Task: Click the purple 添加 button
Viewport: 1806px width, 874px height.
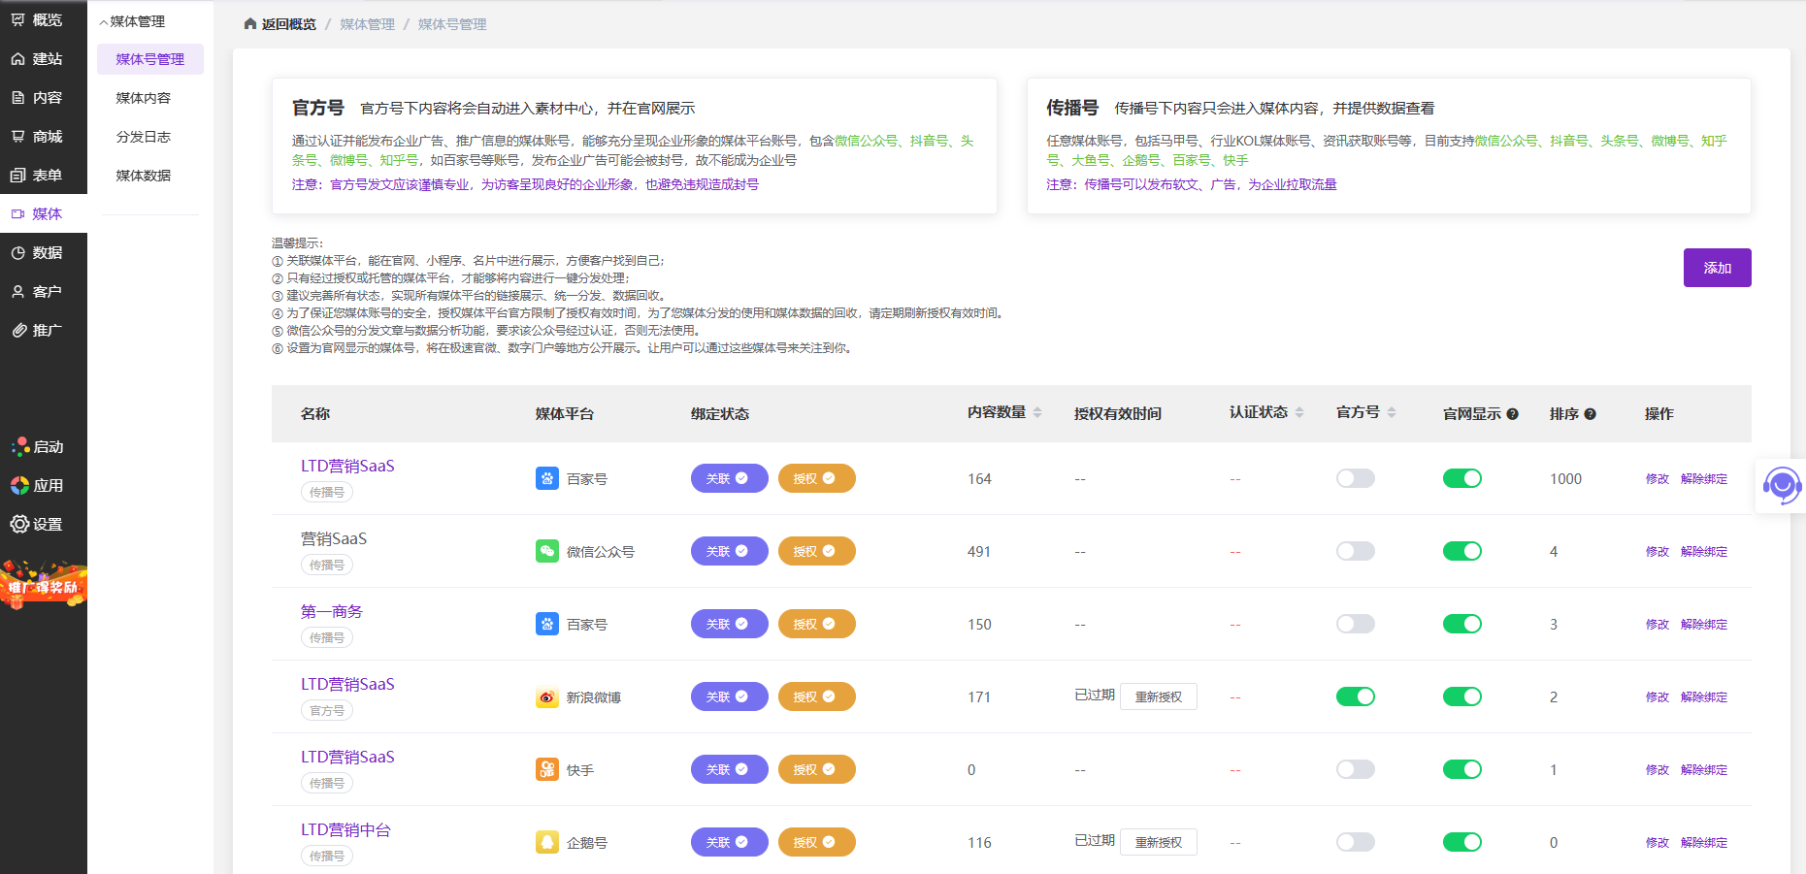Action: (1717, 268)
